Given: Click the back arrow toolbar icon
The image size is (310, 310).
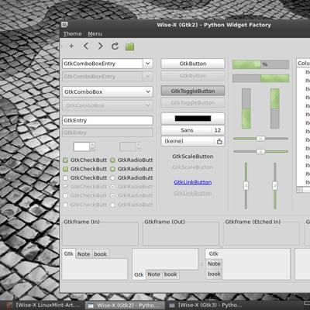Looking at the screenshot, I should [86, 46].
